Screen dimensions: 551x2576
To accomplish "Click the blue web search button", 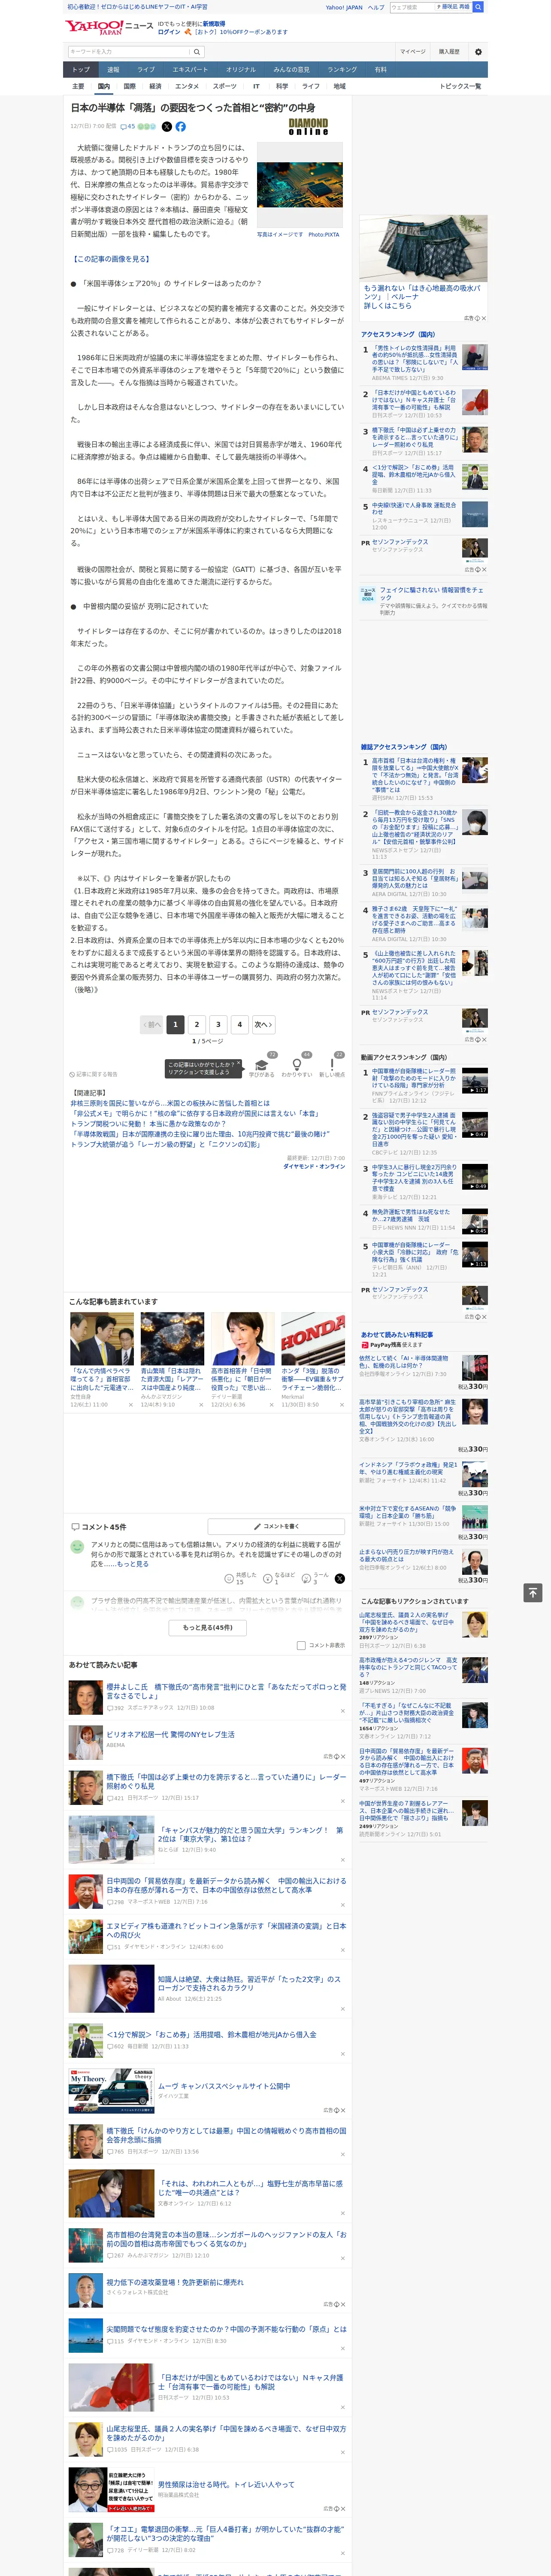I will (478, 7).
